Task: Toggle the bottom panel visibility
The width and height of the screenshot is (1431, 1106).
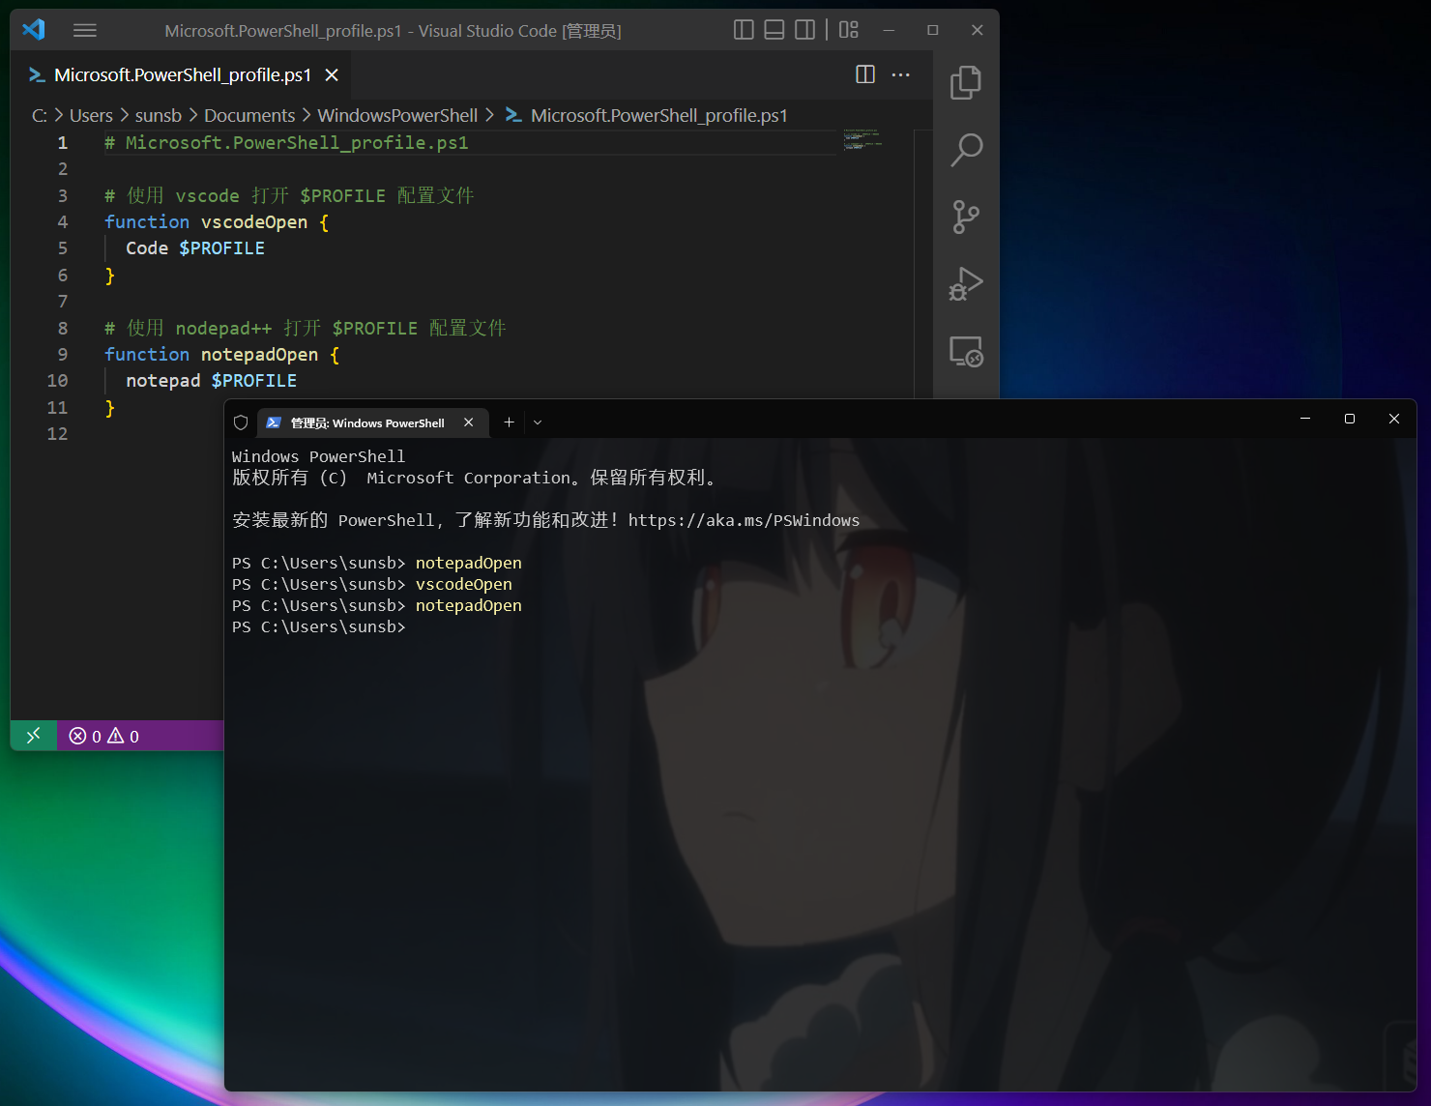Action: 774,30
